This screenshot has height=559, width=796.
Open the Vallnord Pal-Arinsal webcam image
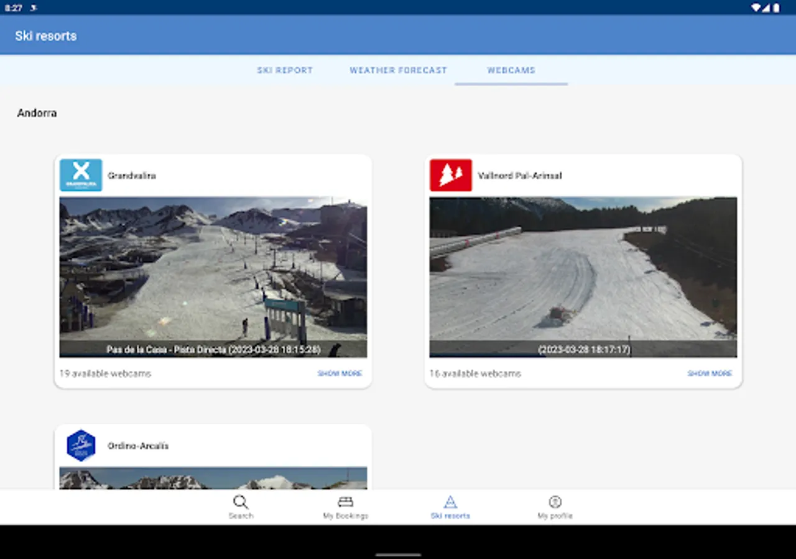pos(583,277)
